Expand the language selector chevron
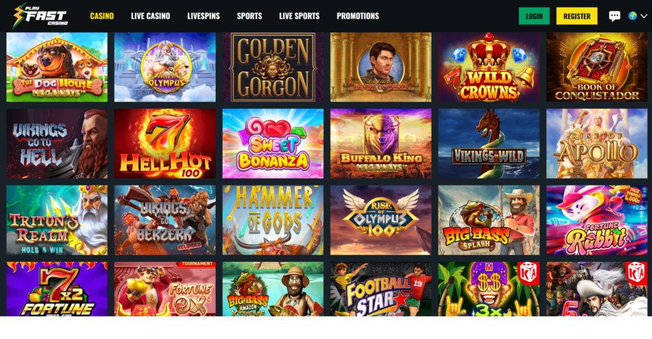 tap(644, 16)
